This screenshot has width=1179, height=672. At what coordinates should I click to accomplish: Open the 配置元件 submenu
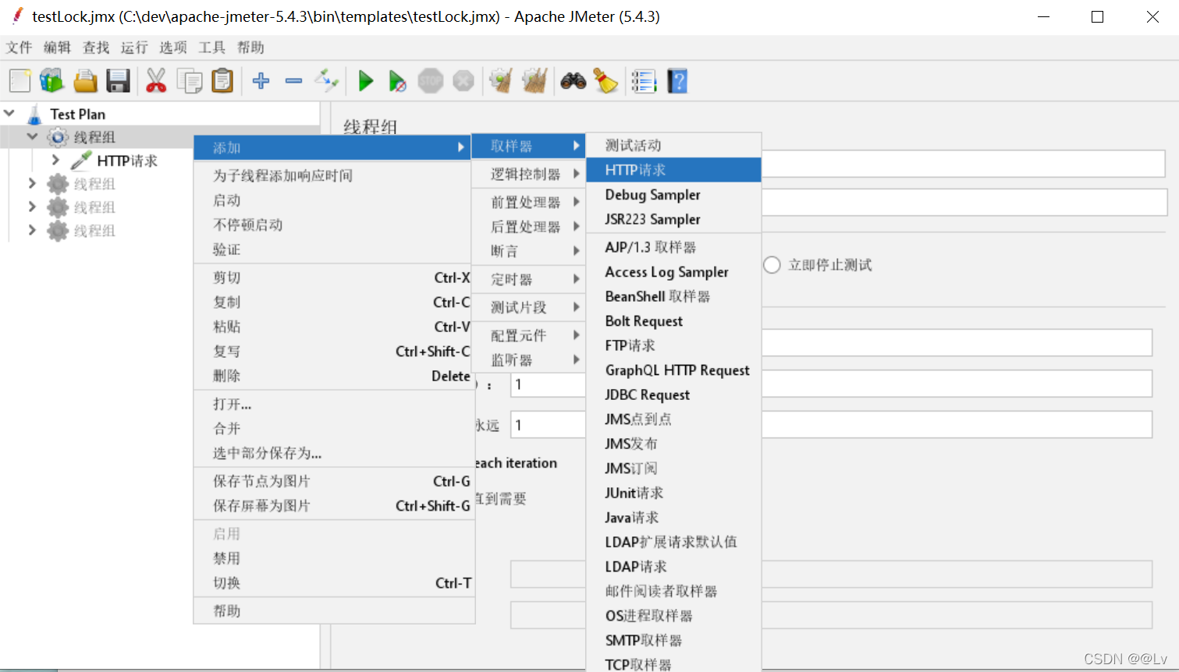[528, 335]
